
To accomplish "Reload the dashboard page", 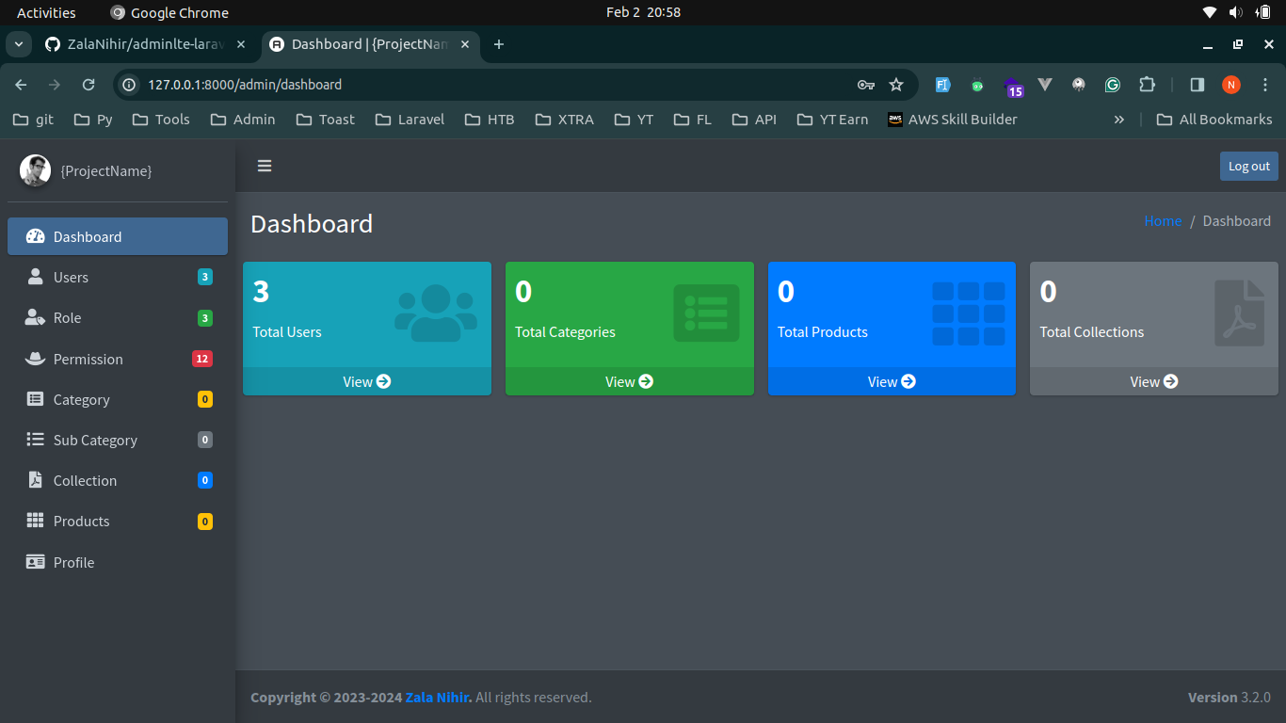I will pyautogui.click(x=88, y=85).
